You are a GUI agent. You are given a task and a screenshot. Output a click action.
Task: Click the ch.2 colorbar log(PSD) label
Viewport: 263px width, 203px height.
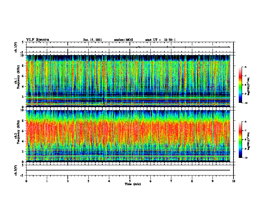(249, 141)
